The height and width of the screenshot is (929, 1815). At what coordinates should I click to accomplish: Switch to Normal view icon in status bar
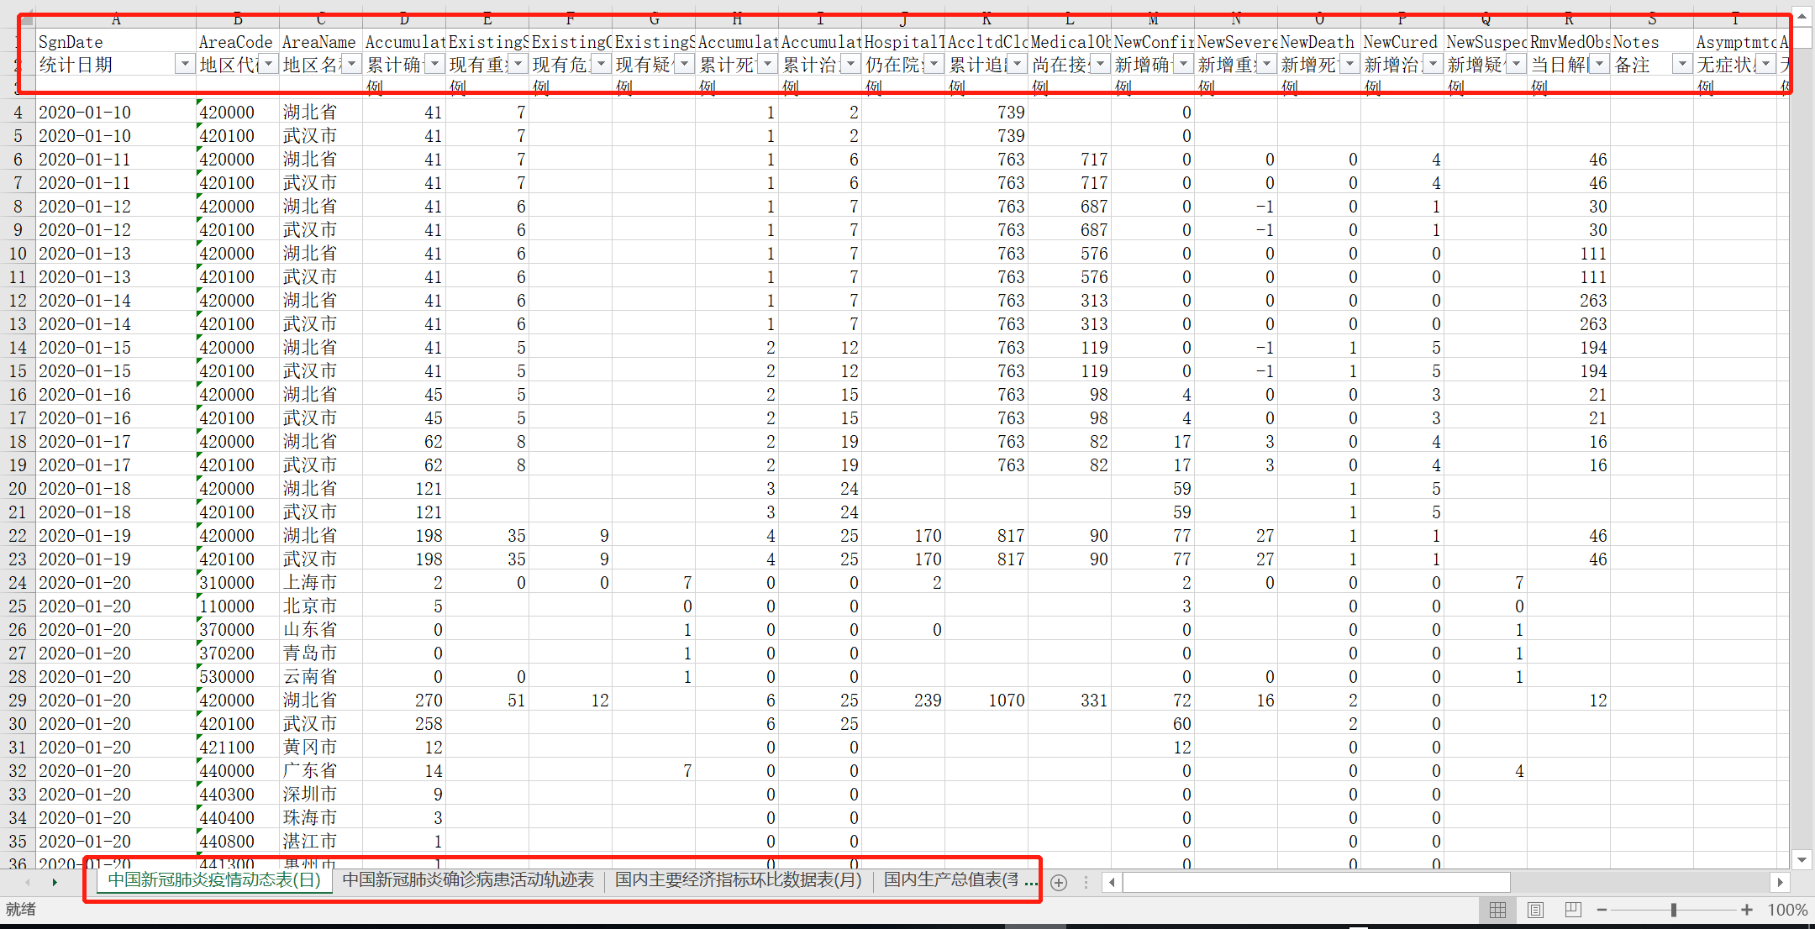(x=1497, y=910)
